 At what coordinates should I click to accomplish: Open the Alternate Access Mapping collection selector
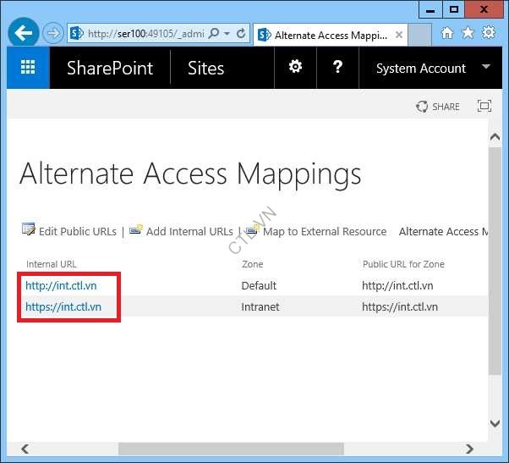tap(443, 231)
